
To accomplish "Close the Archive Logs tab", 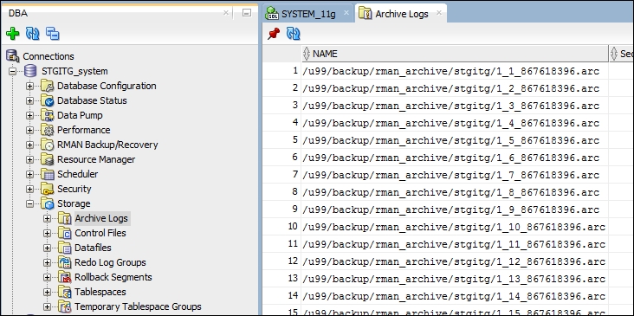I will point(439,13).
